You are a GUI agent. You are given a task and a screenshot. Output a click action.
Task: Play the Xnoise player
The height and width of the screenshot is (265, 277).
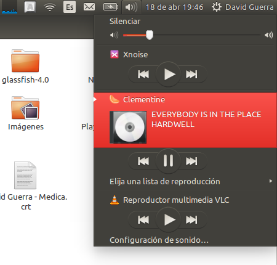[x=168, y=74]
